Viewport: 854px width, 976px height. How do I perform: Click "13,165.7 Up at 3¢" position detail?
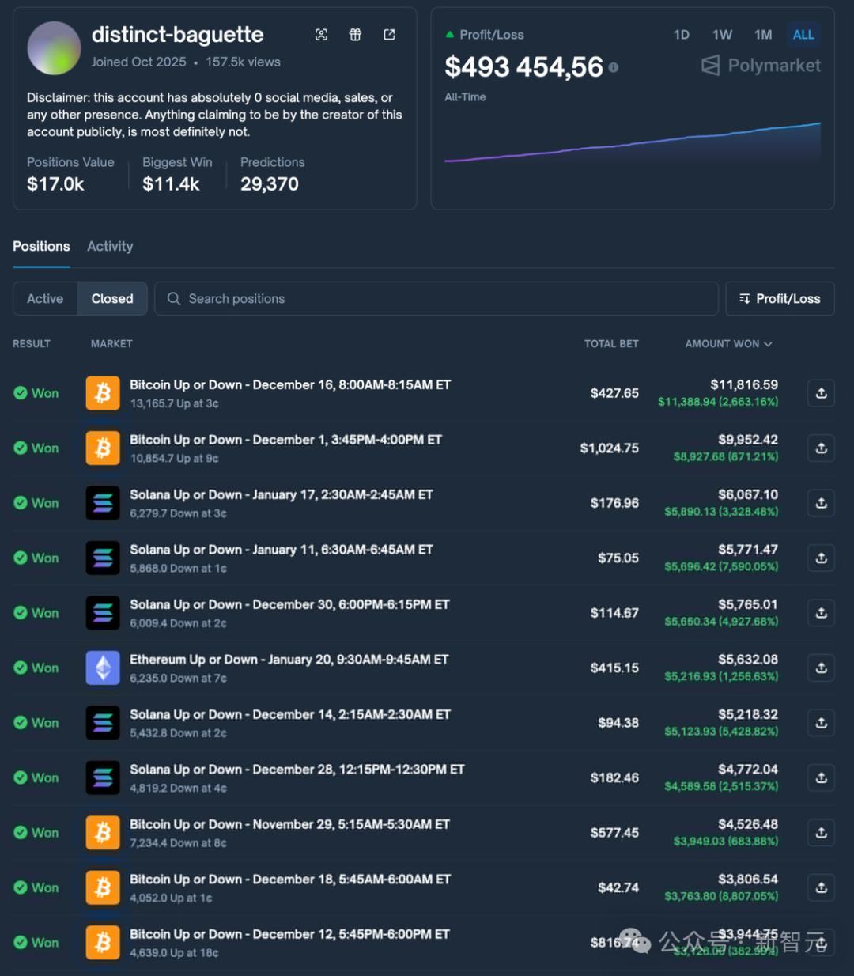pyautogui.click(x=175, y=403)
